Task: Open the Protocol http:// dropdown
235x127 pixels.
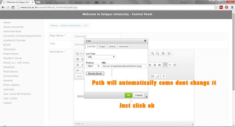Action: point(93,66)
